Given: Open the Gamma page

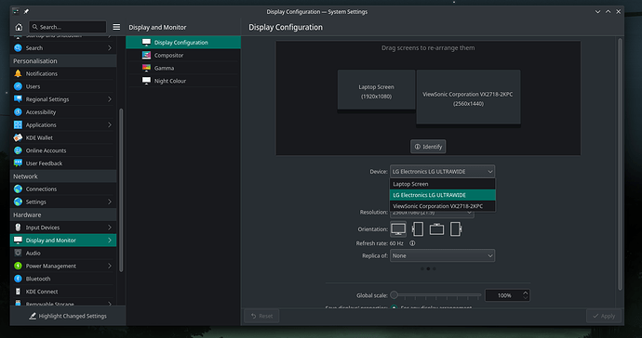Looking at the screenshot, I should [183, 68].
